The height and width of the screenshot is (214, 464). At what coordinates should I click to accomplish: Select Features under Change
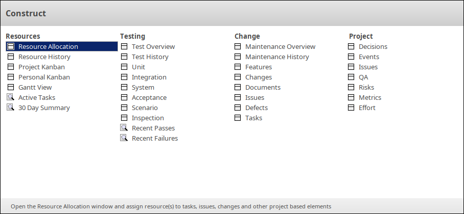(x=259, y=67)
